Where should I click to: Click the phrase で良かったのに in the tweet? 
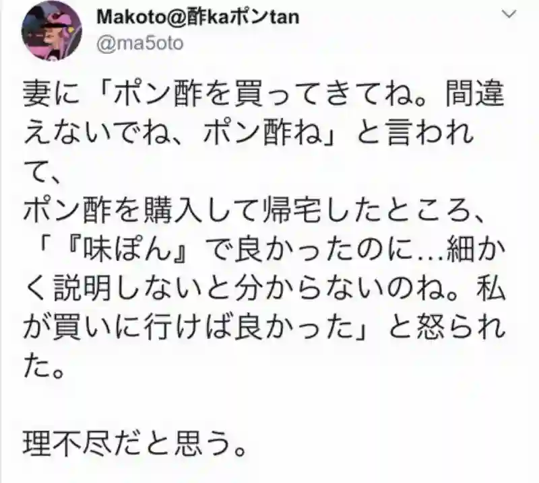(x=309, y=249)
